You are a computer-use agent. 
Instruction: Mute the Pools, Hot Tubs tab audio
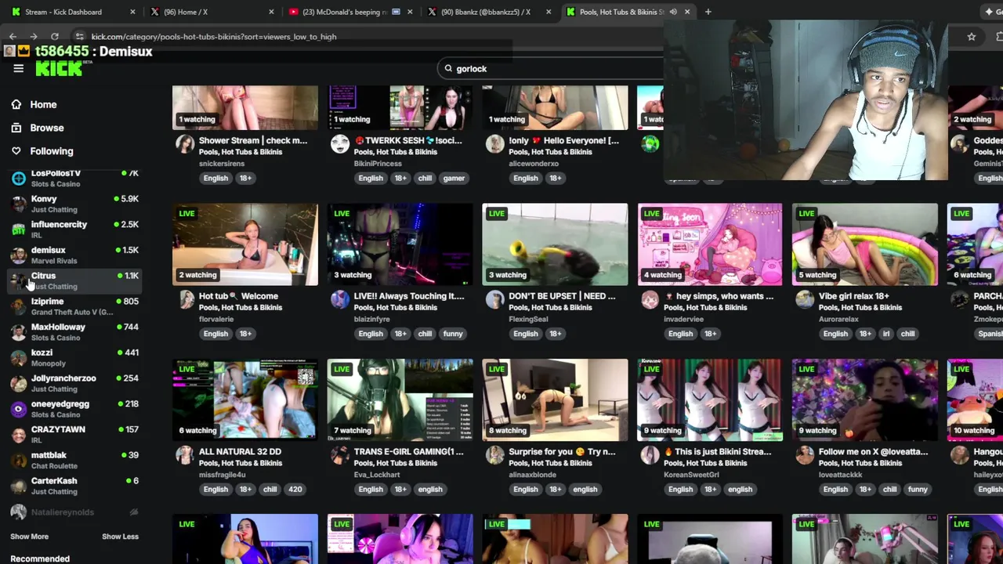pos(673,12)
